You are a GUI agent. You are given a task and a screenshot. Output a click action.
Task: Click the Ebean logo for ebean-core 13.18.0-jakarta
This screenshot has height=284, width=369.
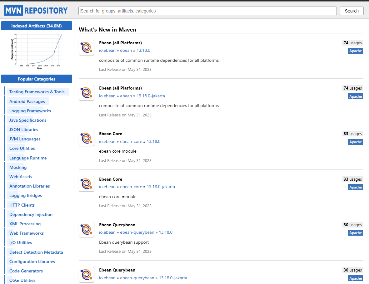86,184
